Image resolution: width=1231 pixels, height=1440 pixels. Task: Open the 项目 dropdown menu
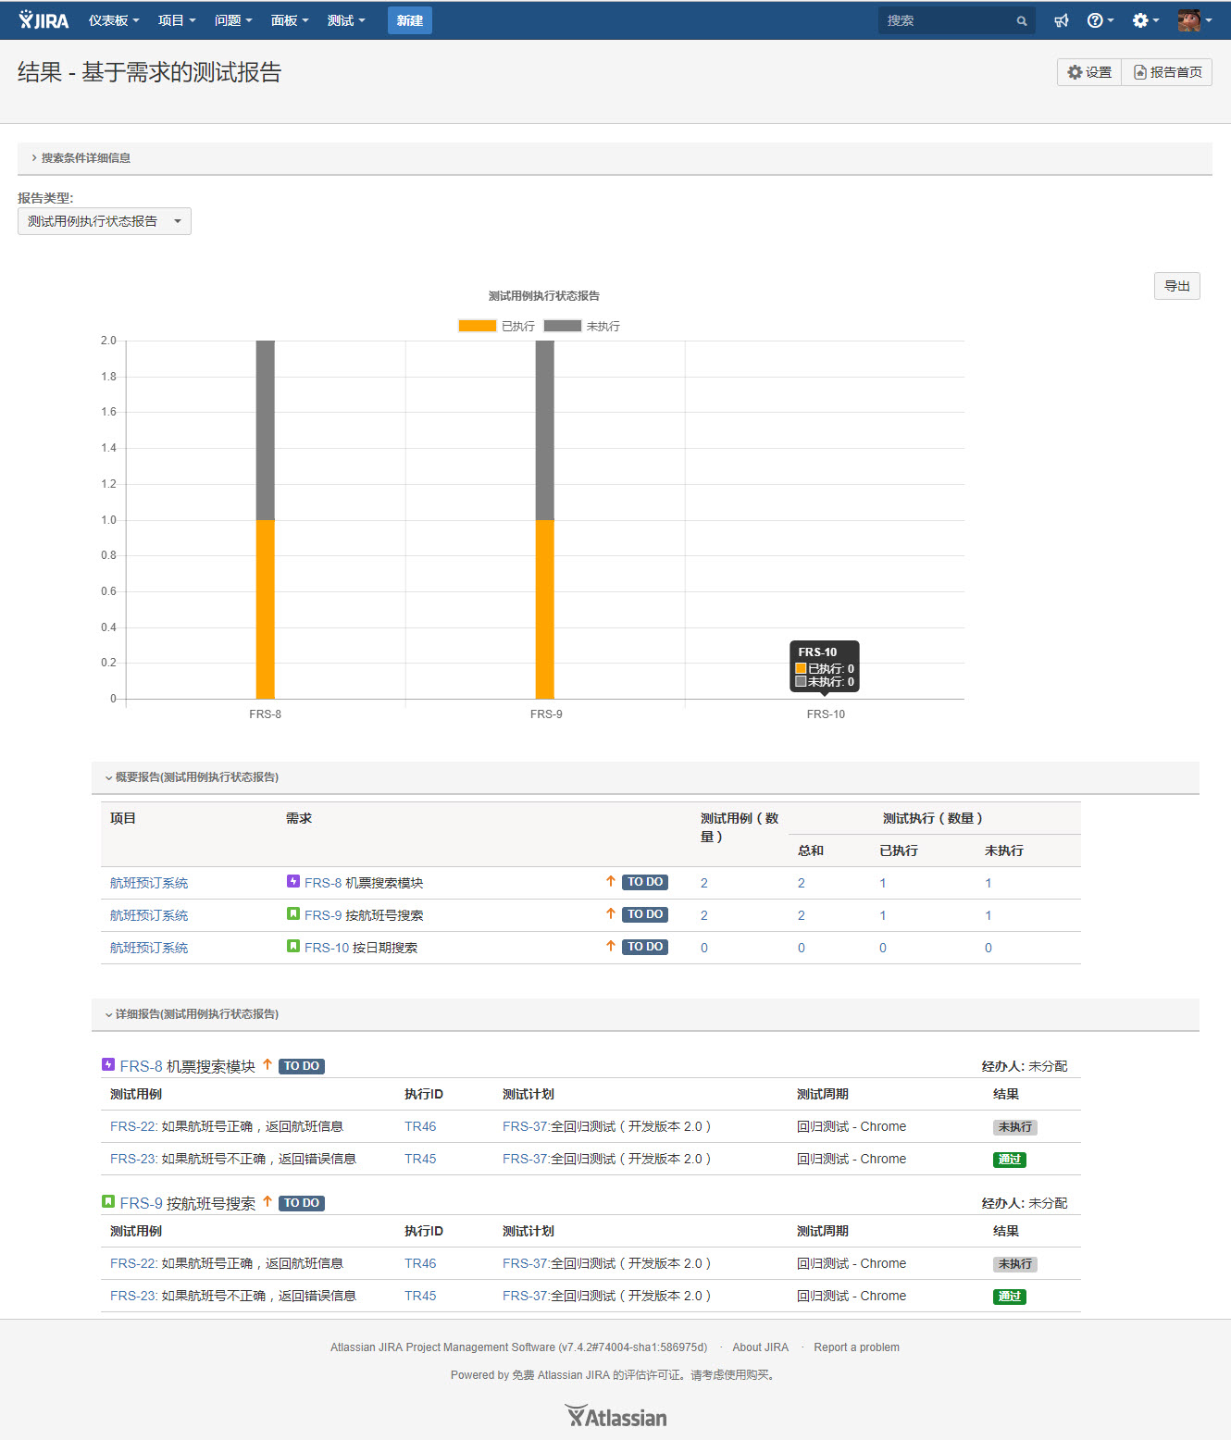pyautogui.click(x=177, y=20)
